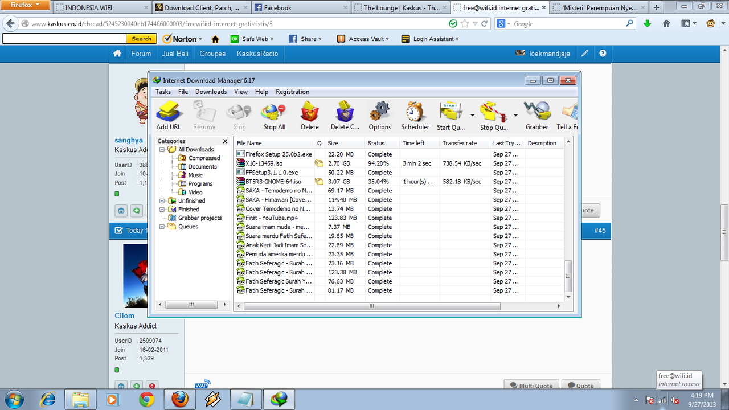The height and width of the screenshot is (410, 729).
Task: Open the Downloads menu in IDM
Action: pyautogui.click(x=211, y=92)
